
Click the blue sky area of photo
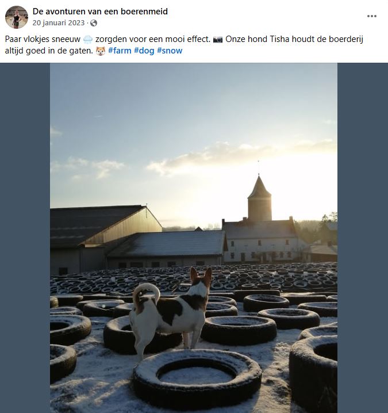[x=144, y=104]
